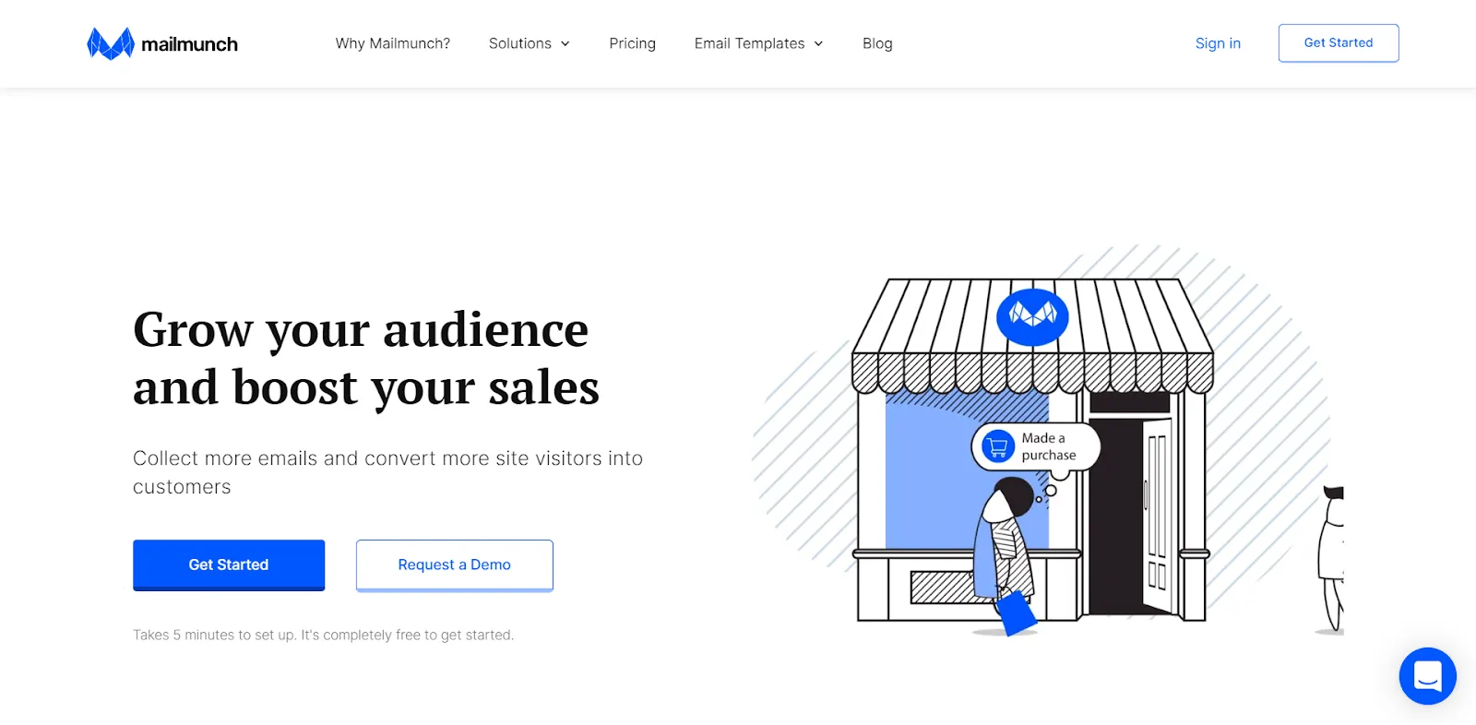Select the 'Grow your audience' headline text
The image size is (1476, 725).
pyautogui.click(x=361, y=330)
